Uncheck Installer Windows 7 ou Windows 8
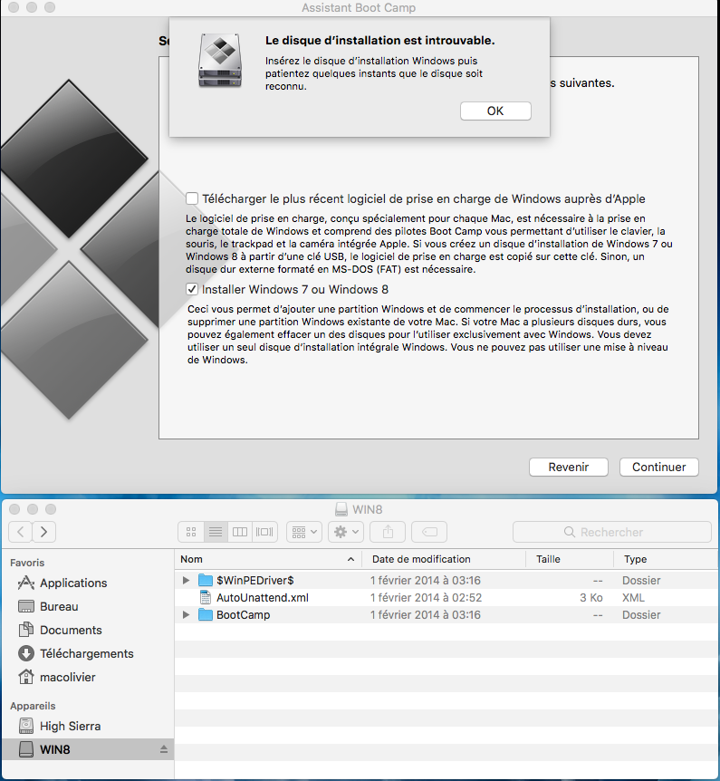The height and width of the screenshot is (781, 720). tap(192, 289)
